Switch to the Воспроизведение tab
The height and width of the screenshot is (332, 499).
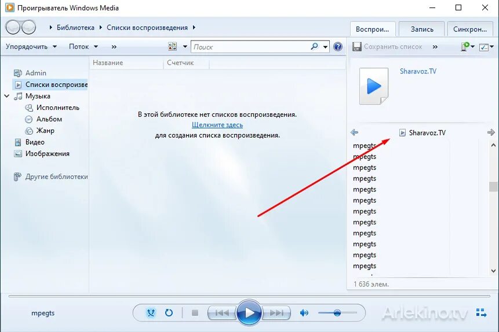click(373, 29)
